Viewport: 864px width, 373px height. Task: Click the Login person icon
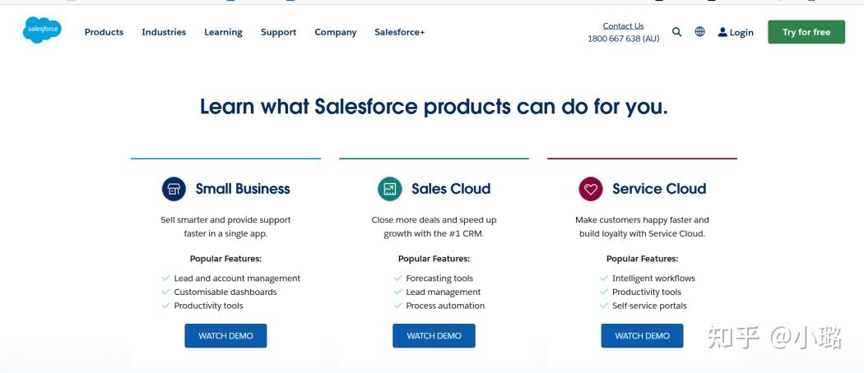tap(722, 32)
